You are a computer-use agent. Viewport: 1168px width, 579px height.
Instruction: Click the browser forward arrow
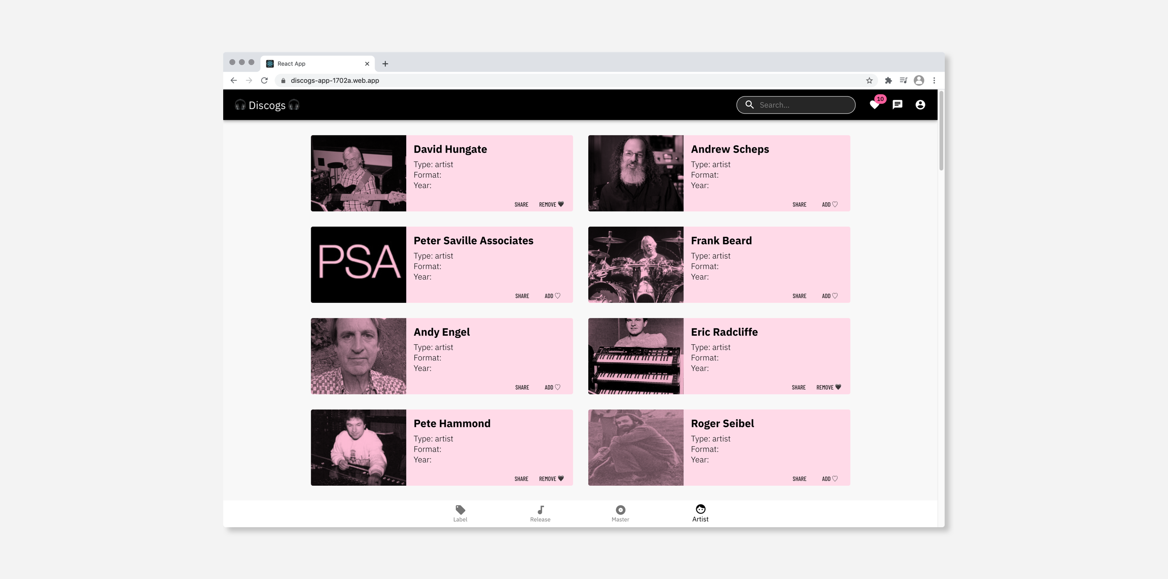coord(249,80)
